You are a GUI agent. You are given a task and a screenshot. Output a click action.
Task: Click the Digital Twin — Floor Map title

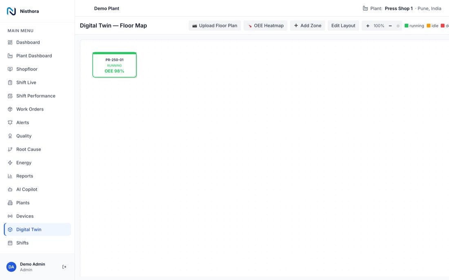(x=113, y=25)
